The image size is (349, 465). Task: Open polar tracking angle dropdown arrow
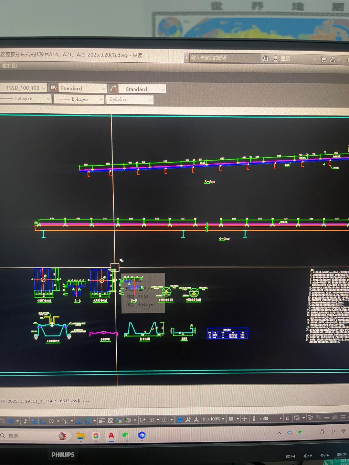[x=58, y=421]
